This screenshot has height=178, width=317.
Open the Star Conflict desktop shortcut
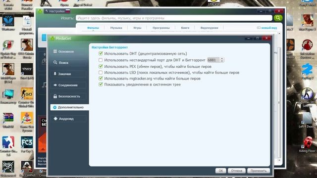(x=27, y=169)
